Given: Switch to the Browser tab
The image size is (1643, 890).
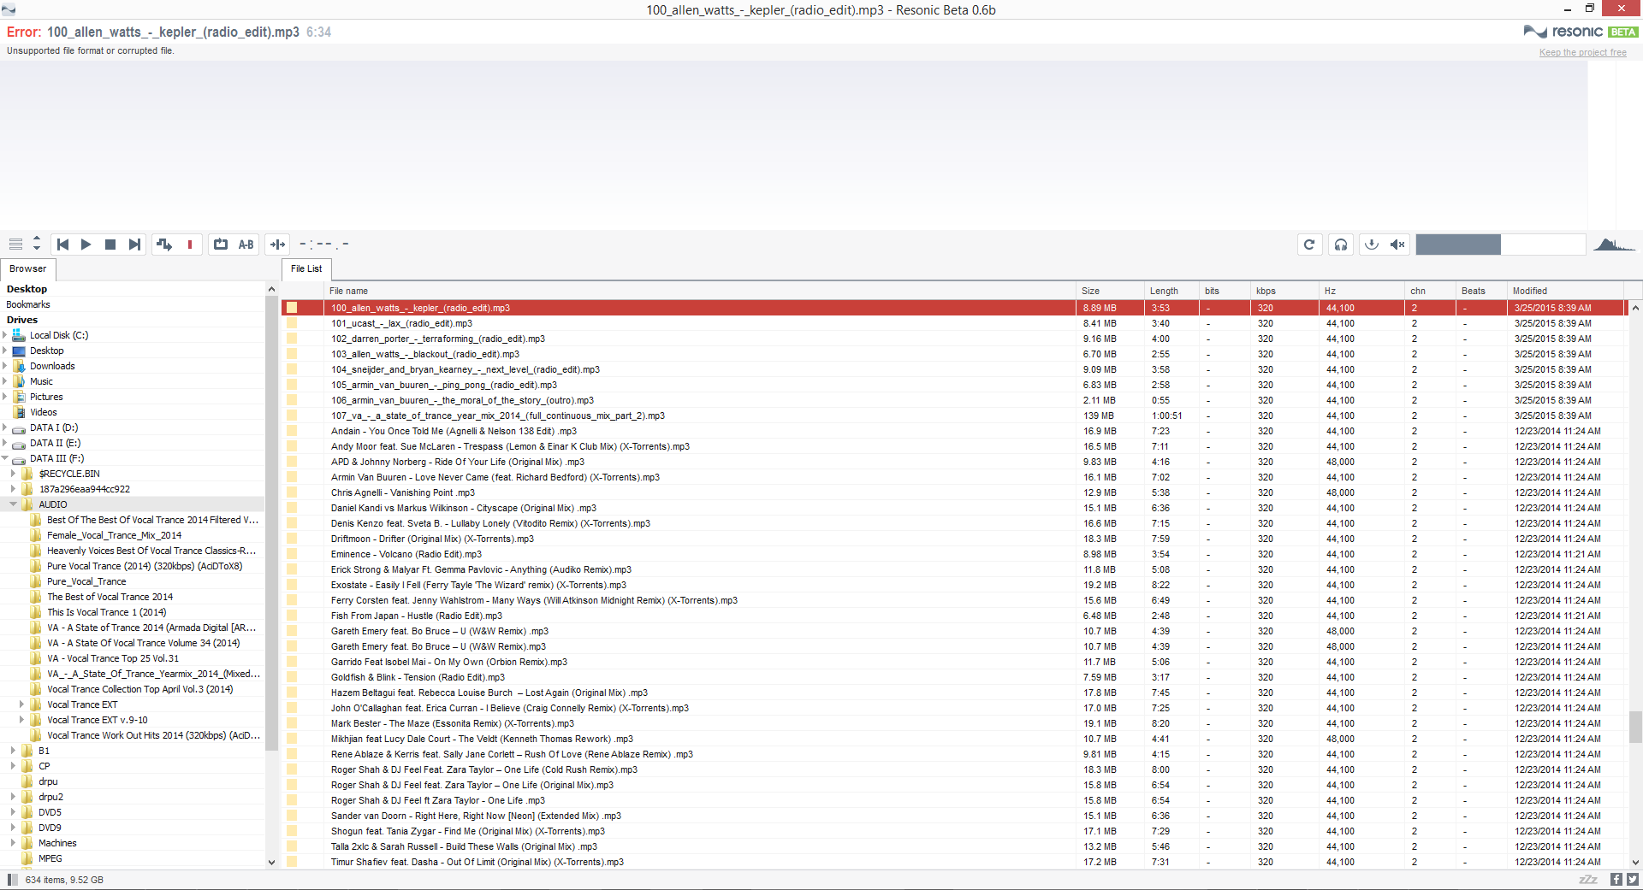Looking at the screenshot, I should (27, 268).
